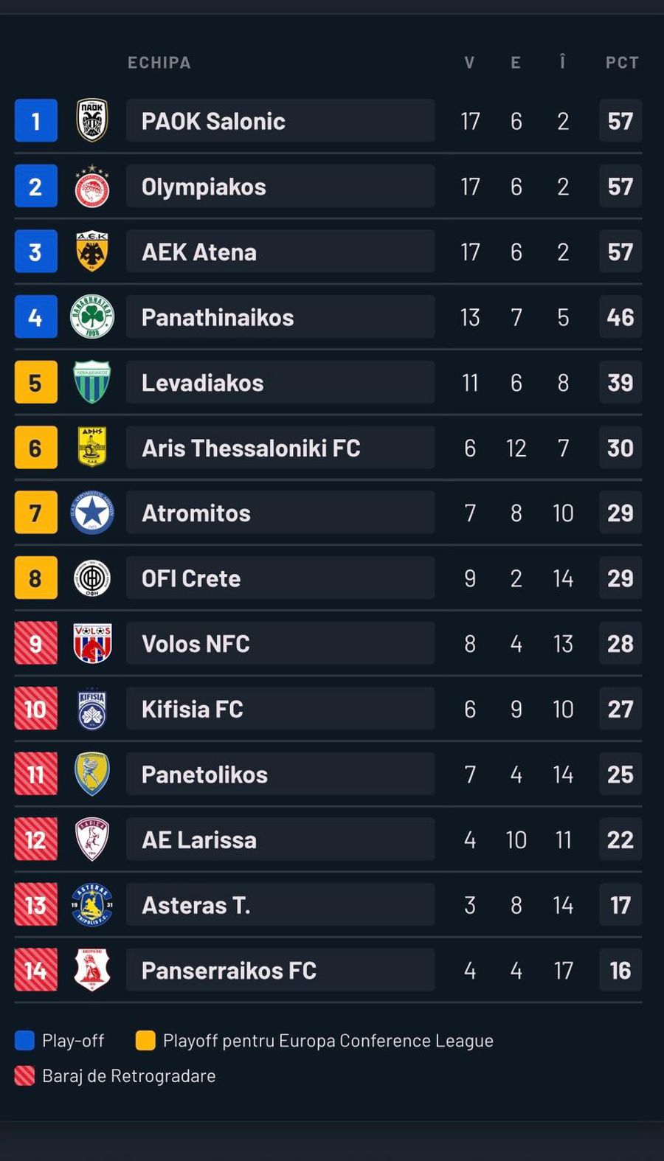Click the OFI Crete round logo
Image resolution: width=664 pixels, height=1161 pixels.
click(92, 578)
